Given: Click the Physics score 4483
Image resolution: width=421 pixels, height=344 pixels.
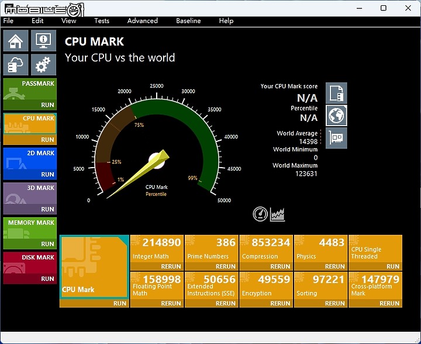Looking at the screenshot, I should click(332, 242).
